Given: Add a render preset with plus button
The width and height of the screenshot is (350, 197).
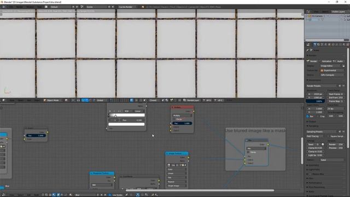Looking at the screenshot, I should [x=340, y=86].
